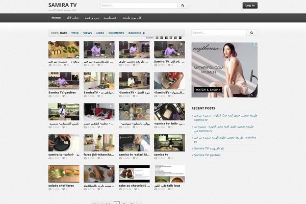This screenshot has width=306, height=204.
Task: Open recent post Samira TV gaufres link
Action: (207, 155)
